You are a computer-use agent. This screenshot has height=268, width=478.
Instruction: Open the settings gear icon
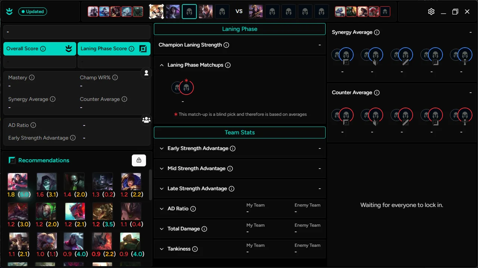click(x=431, y=12)
